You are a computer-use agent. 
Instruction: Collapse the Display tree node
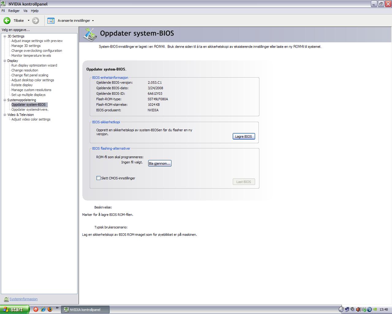coord(5,61)
